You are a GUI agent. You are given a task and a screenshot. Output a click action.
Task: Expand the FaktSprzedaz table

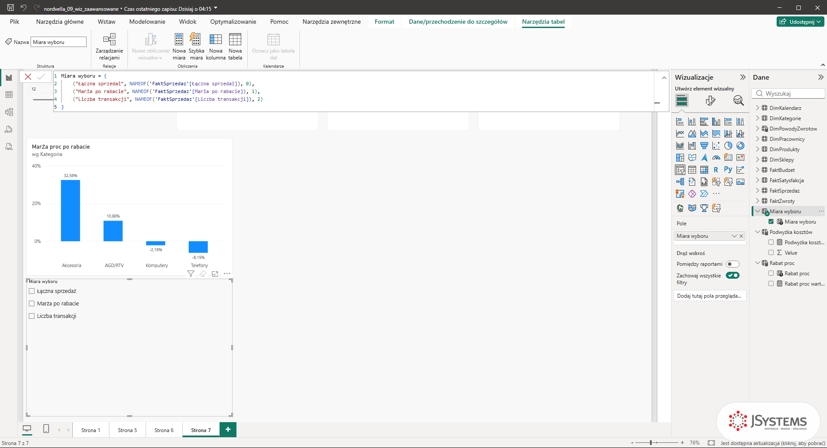pyautogui.click(x=758, y=190)
